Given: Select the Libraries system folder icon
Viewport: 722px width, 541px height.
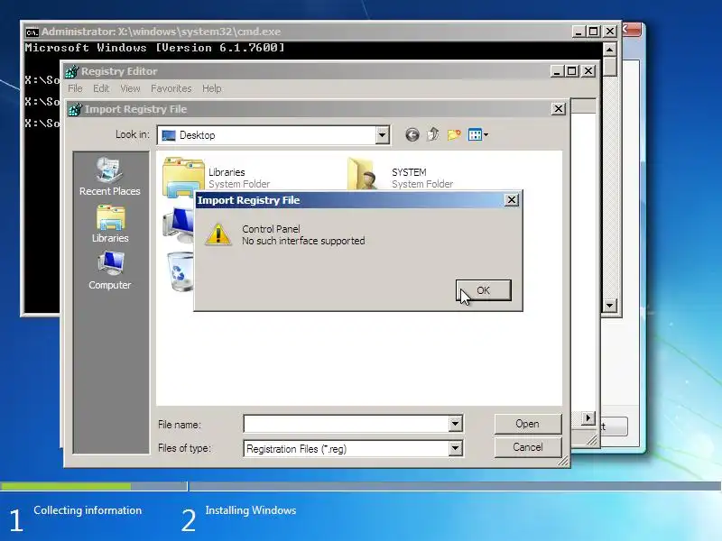Looking at the screenshot, I should [183, 177].
